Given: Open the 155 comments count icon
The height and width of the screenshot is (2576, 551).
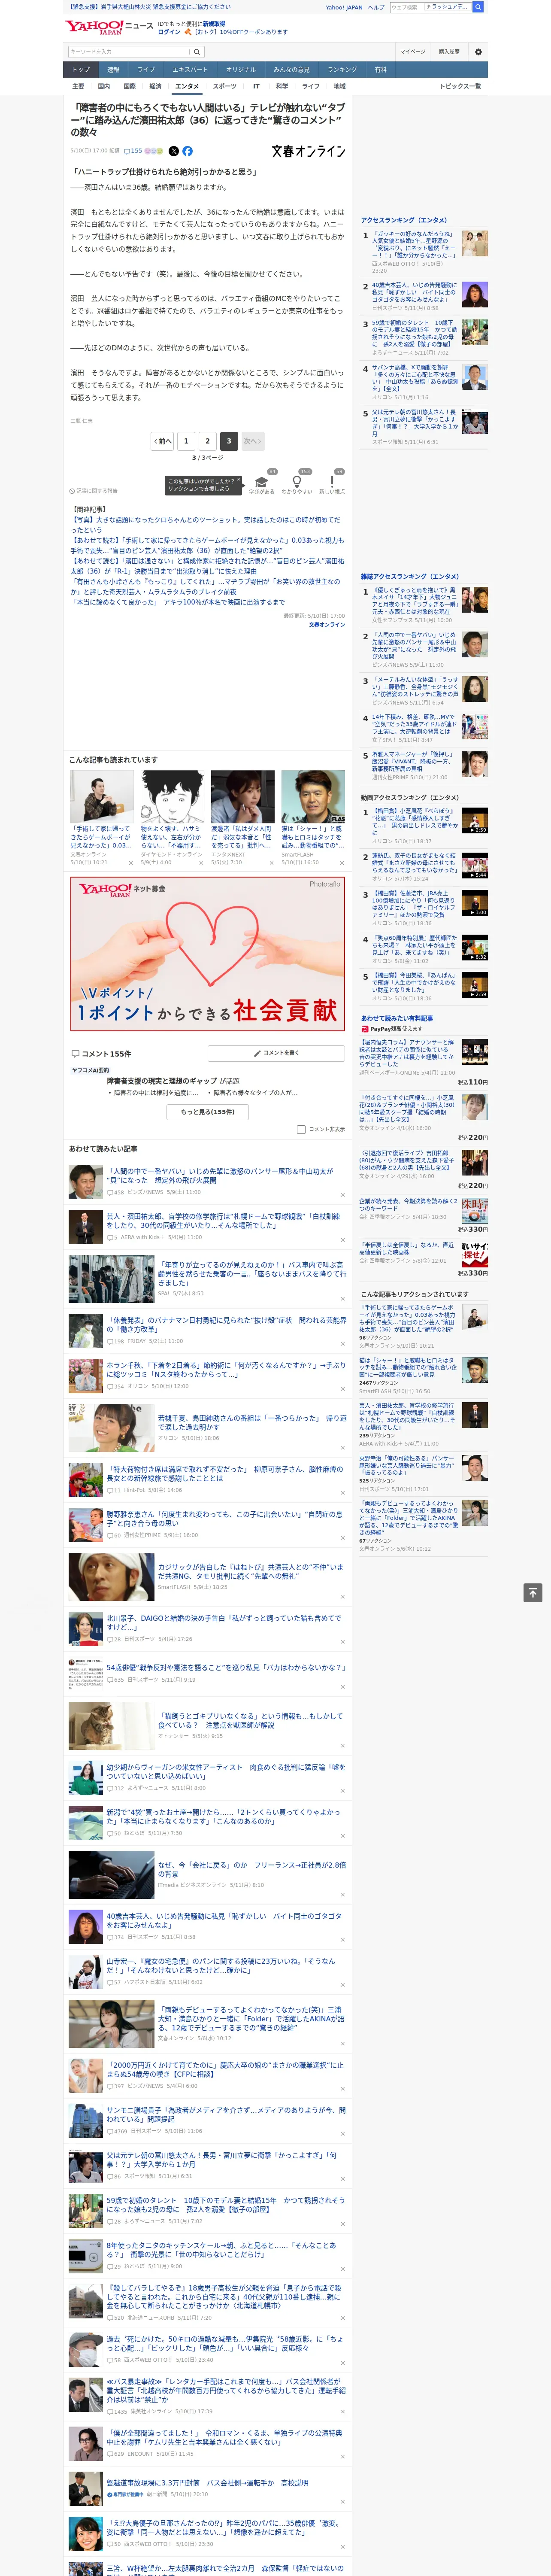Looking at the screenshot, I should pos(133,151).
